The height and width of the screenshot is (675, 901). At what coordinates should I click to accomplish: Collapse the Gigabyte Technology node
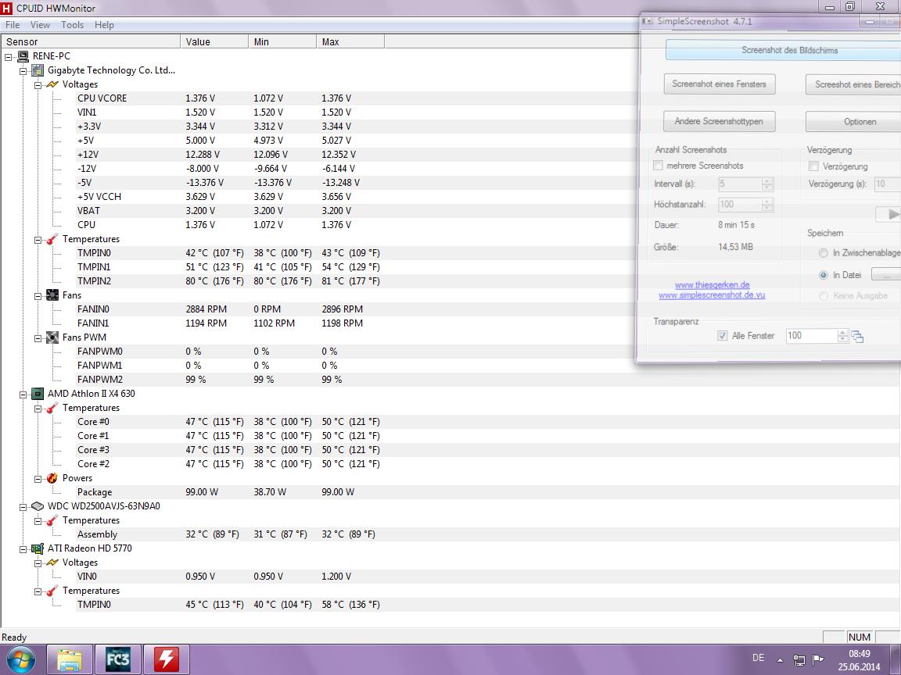point(23,71)
